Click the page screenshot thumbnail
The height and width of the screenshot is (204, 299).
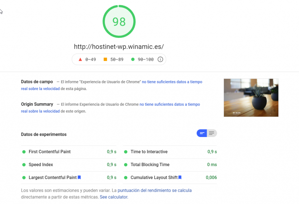coord(251,98)
